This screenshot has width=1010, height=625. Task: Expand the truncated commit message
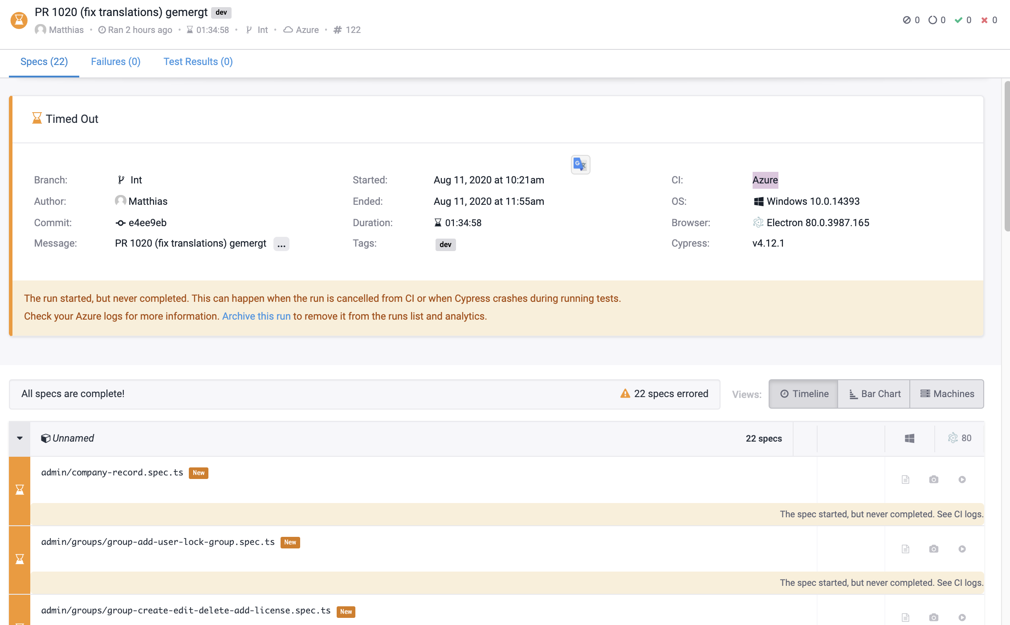point(281,244)
